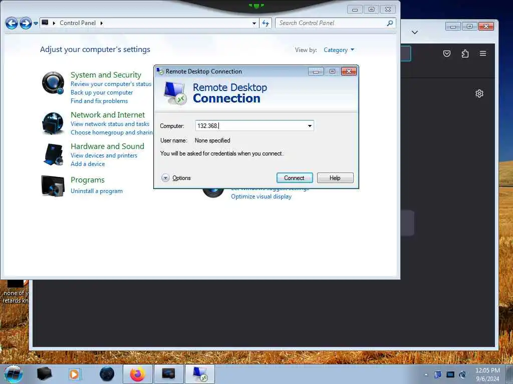Switch to Firefox in the taskbar
513x384 pixels.
click(137, 374)
